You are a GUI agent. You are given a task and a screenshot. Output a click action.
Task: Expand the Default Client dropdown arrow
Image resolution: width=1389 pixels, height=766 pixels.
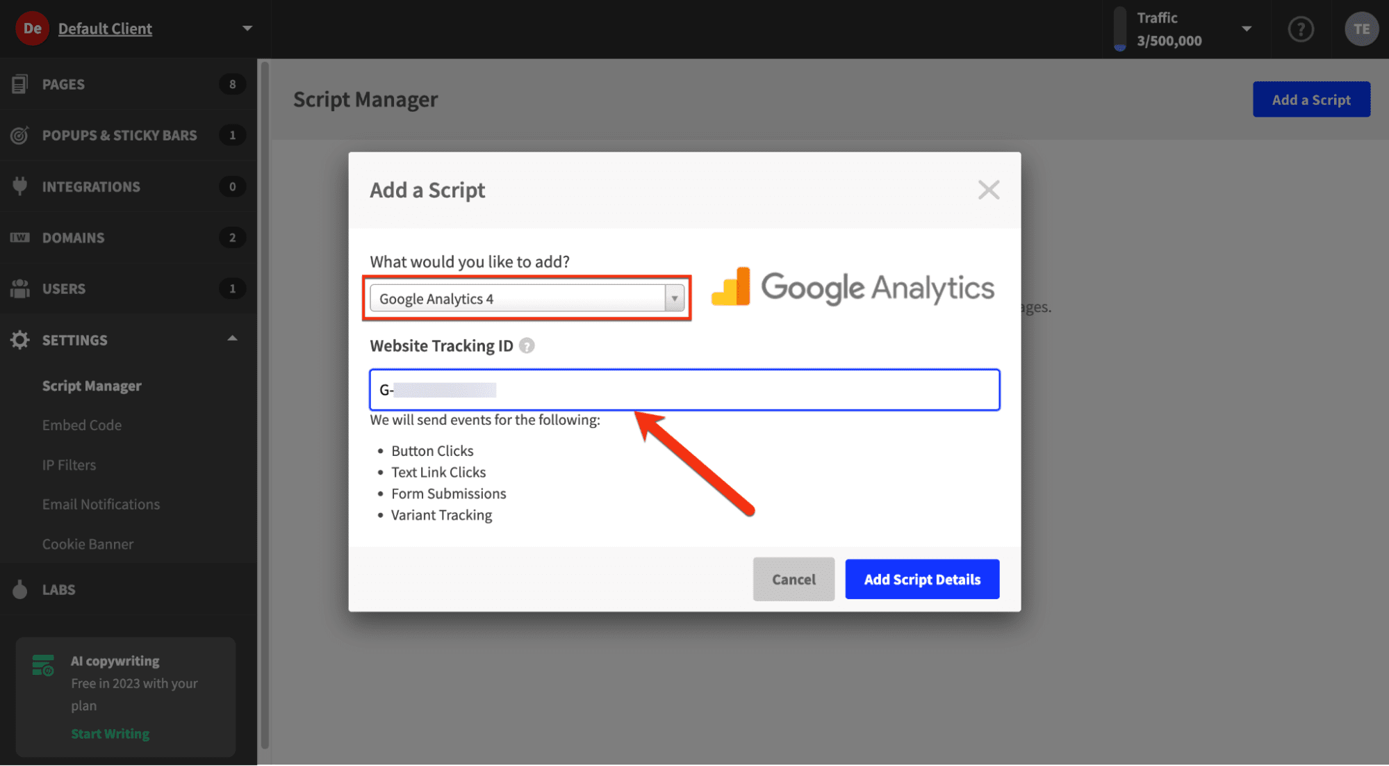(x=247, y=28)
